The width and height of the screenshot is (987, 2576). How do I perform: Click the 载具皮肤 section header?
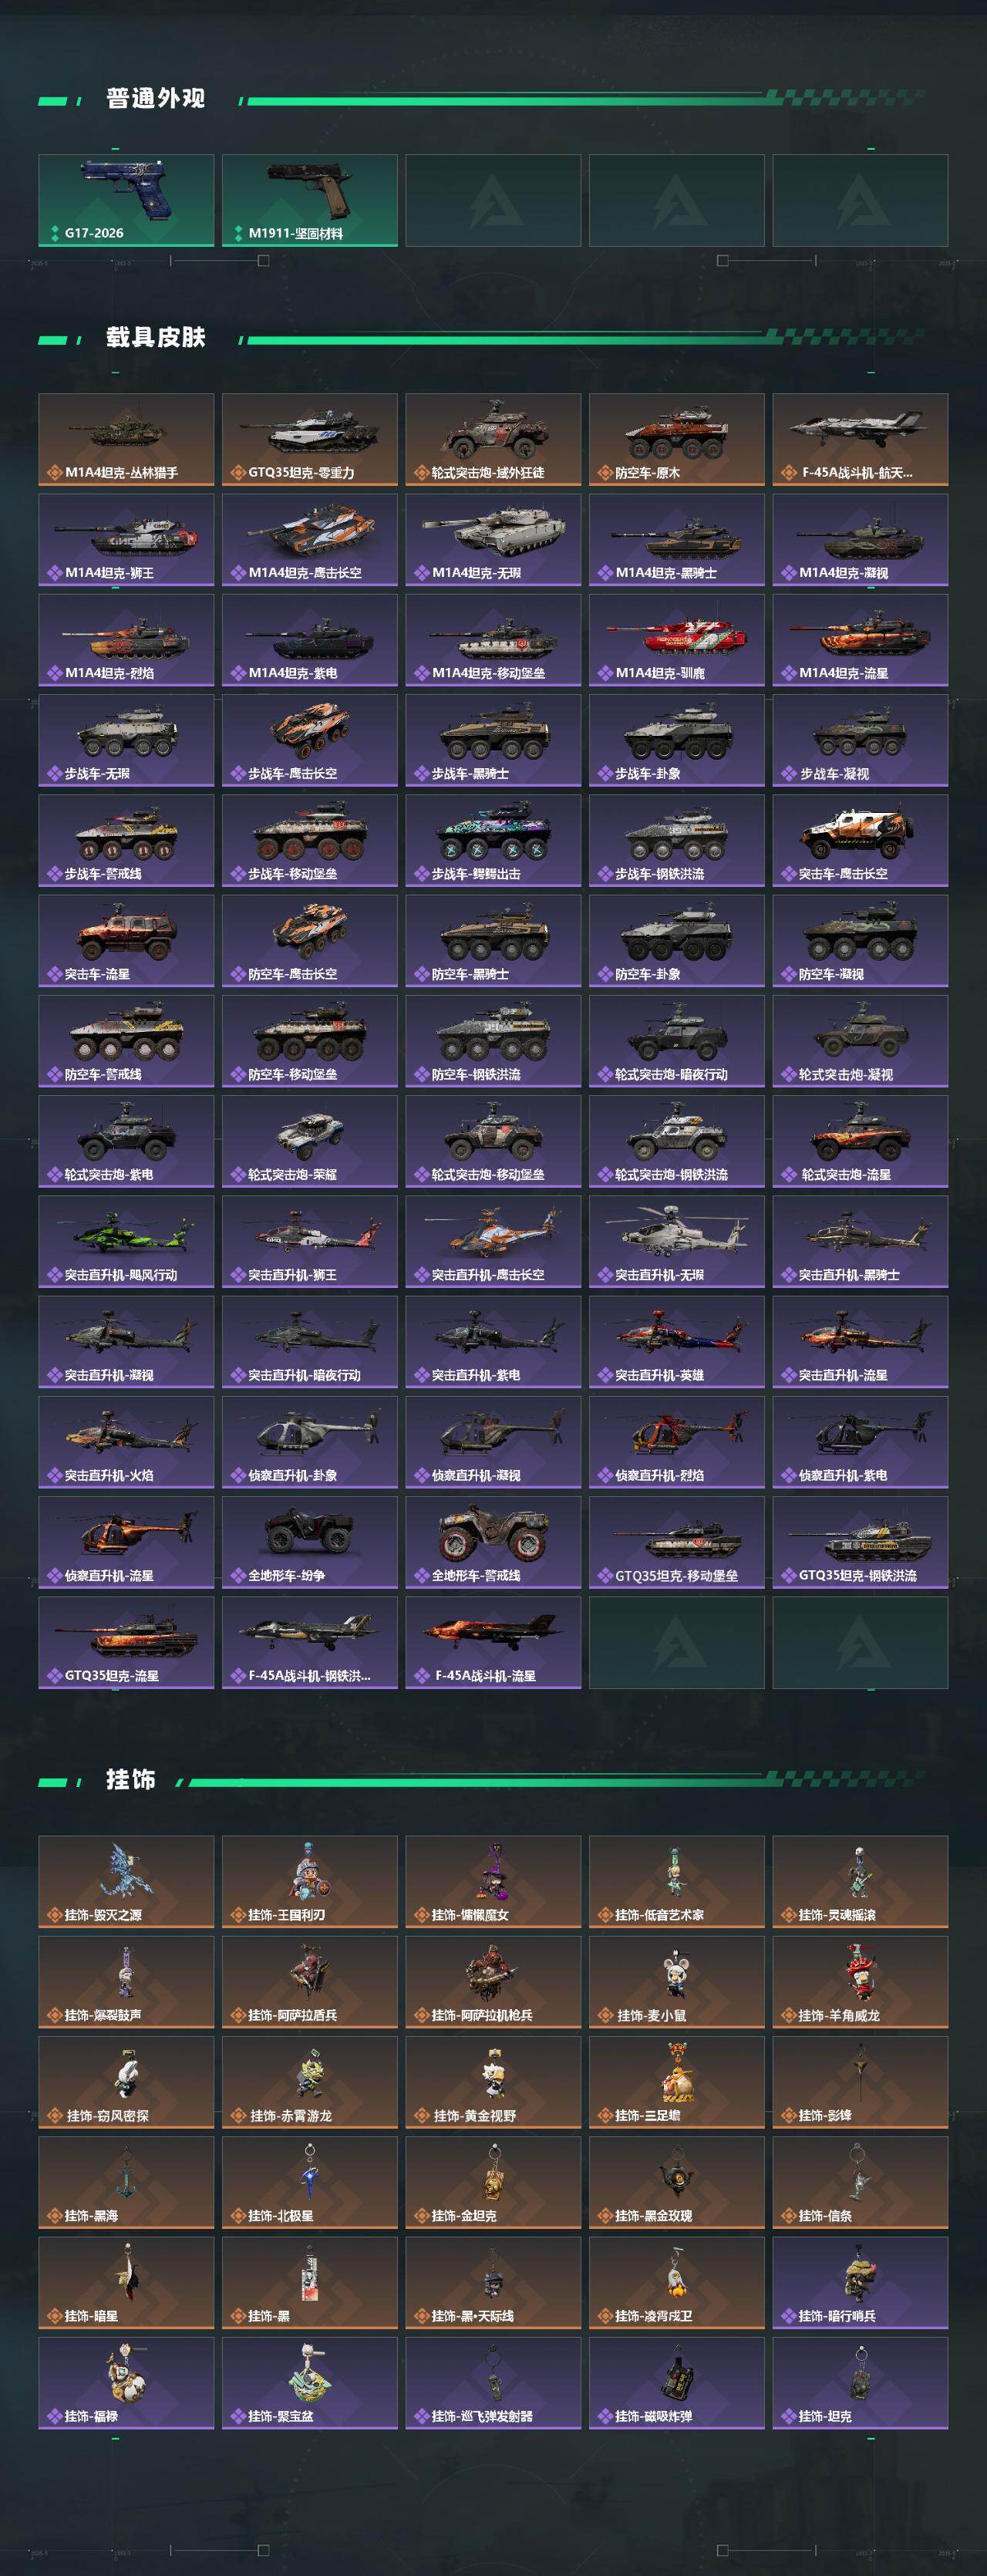tap(156, 337)
